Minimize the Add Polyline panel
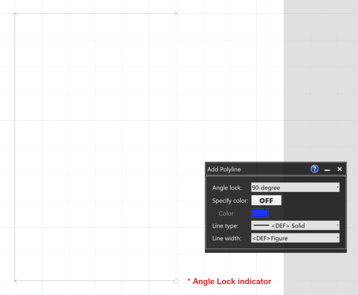The height and width of the screenshot is (295, 358). [327, 169]
